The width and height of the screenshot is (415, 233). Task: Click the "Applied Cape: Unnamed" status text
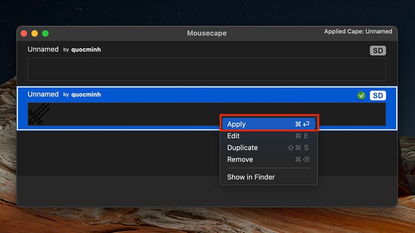click(358, 32)
